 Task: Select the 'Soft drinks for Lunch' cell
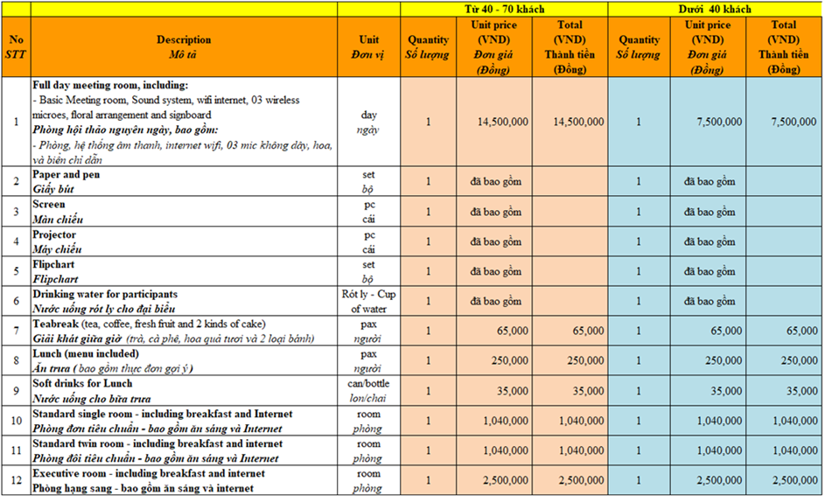pos(184,390)
